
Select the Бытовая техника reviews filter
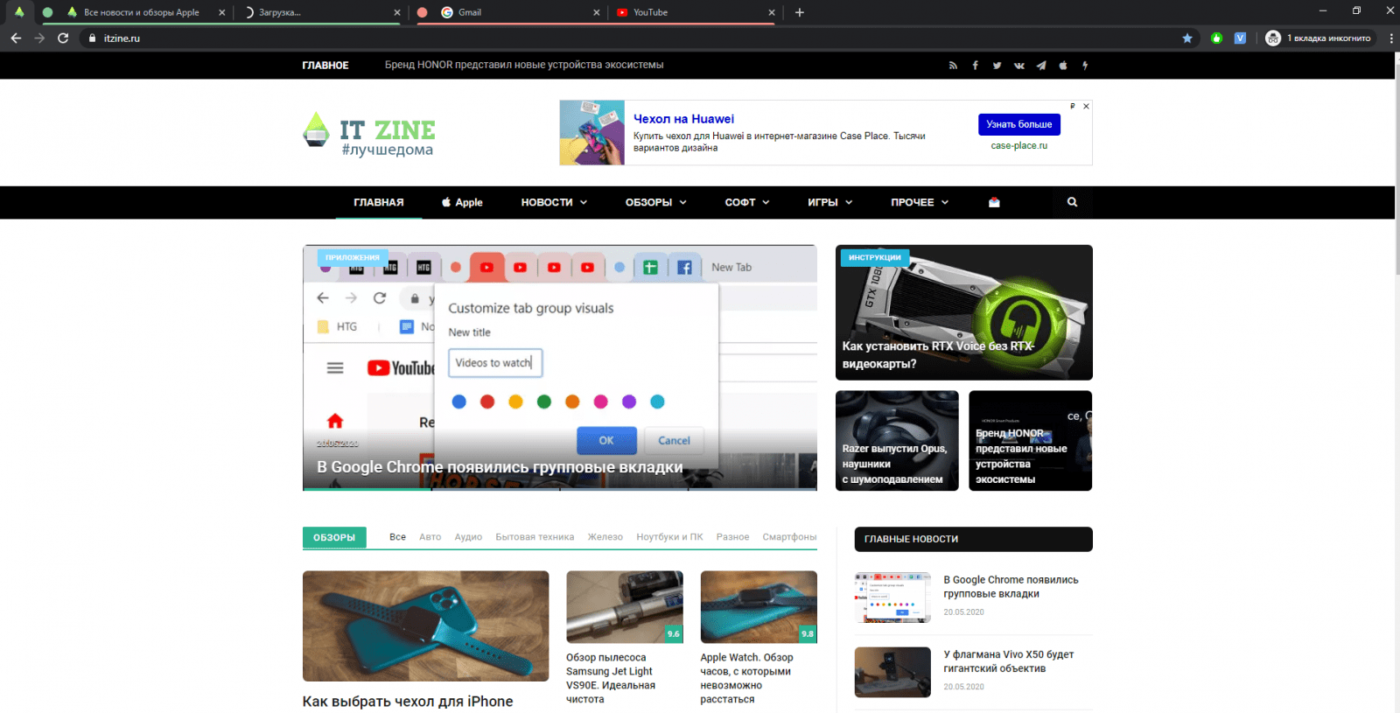click(x=535, y=537)
